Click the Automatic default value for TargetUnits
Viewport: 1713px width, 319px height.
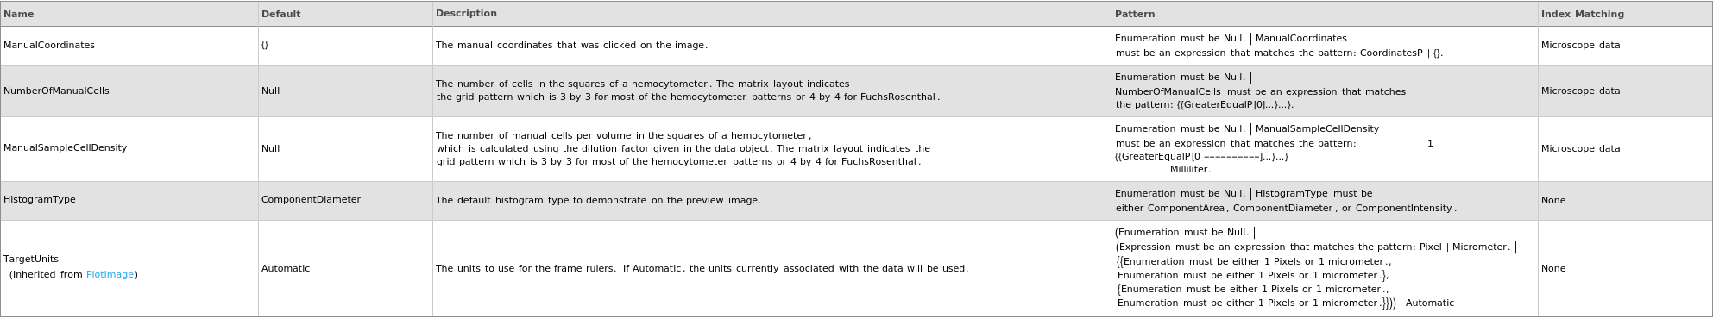286,269
